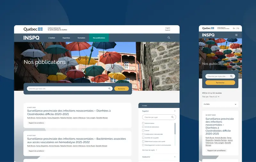Open the hamburger menu in mobile view
This screenshot has width=256, height=162.
[236, 35]
